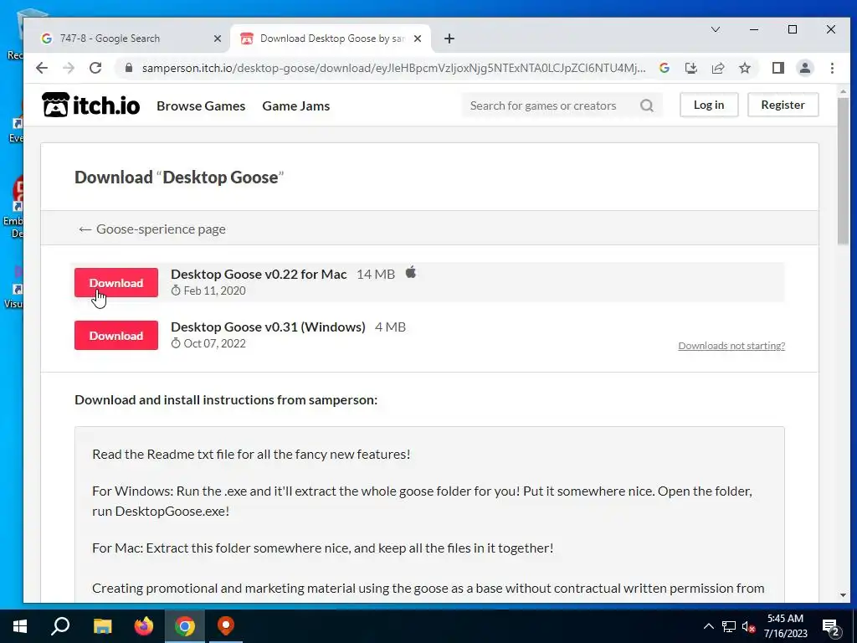The height and width of the screenshot is (643, 857).
Task: Click the Apple platform icon
Action: click(411, 272)
